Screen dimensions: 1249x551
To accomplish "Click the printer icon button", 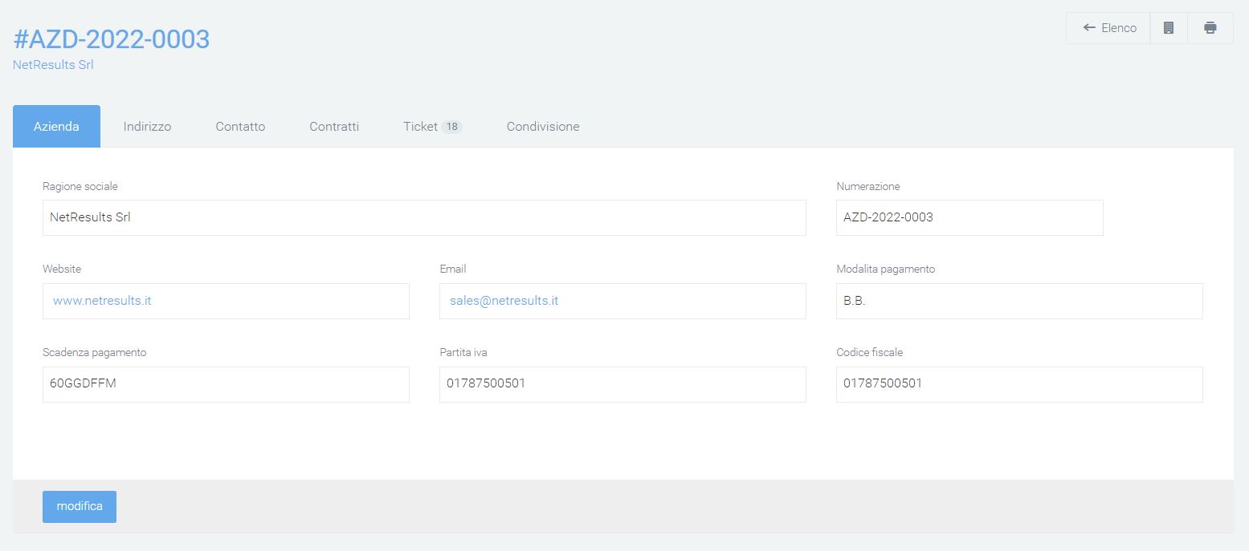I will tap(1210, 28).
